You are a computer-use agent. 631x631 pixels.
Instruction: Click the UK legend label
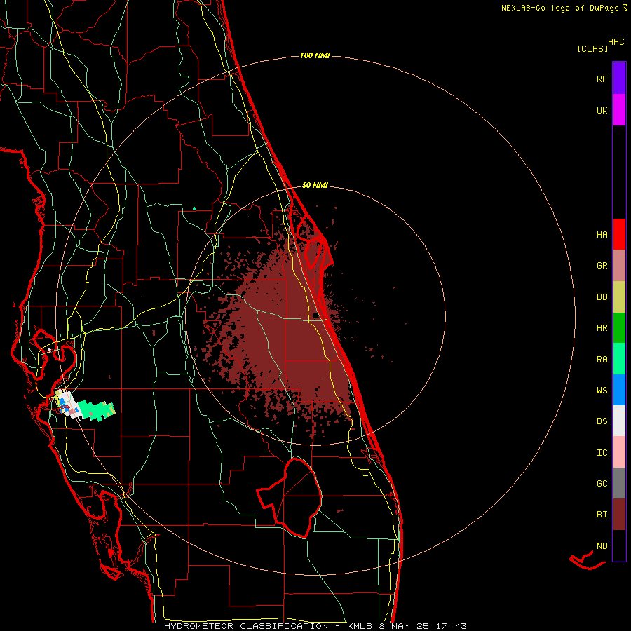(602, 111)
